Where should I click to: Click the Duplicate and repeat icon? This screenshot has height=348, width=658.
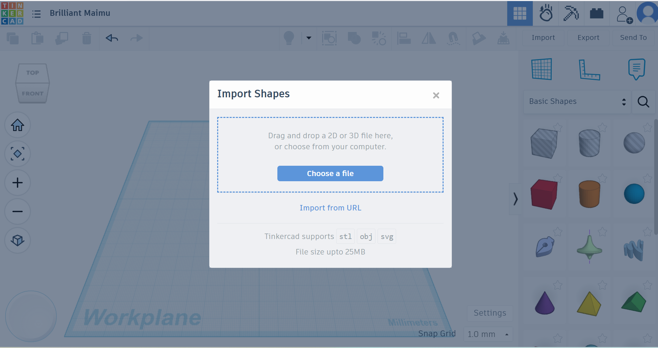coord(62,38)
